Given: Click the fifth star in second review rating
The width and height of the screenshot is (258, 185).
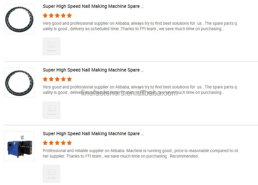Looking at the screenshot, I should tap(69, 79).
